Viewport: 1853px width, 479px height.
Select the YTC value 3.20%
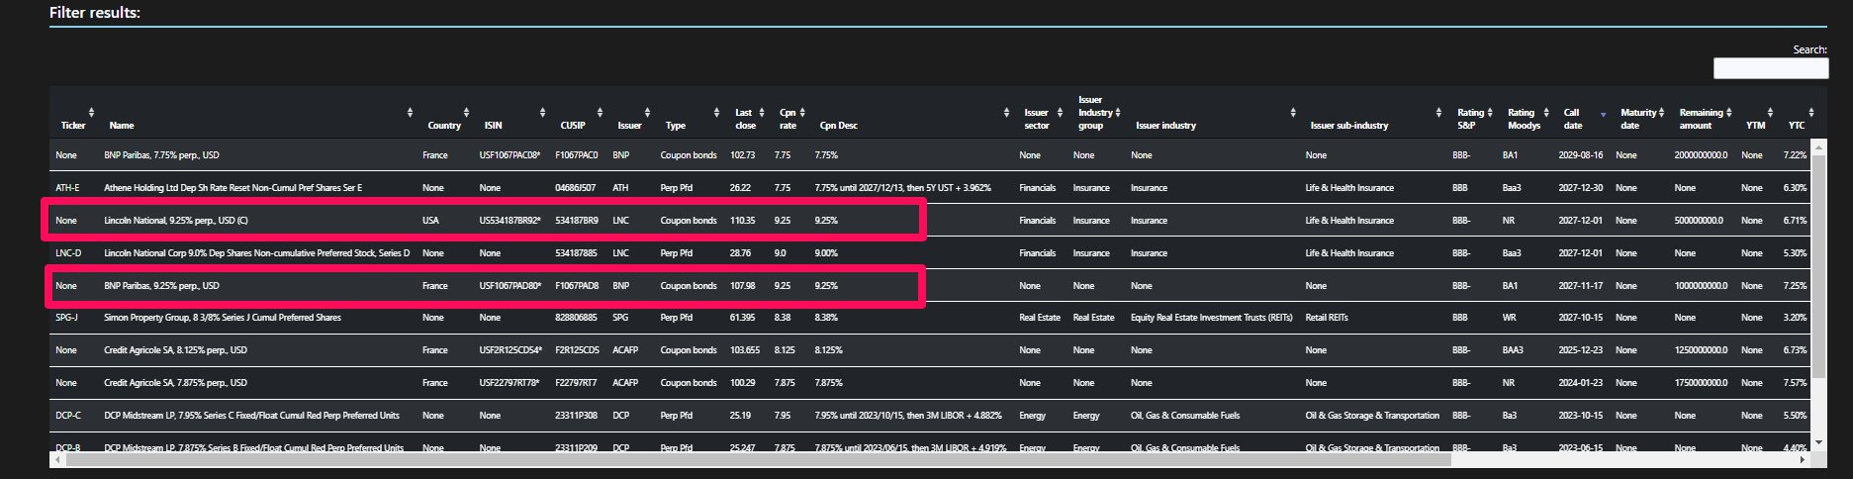pyautogui.click(x=1796, y=318)
